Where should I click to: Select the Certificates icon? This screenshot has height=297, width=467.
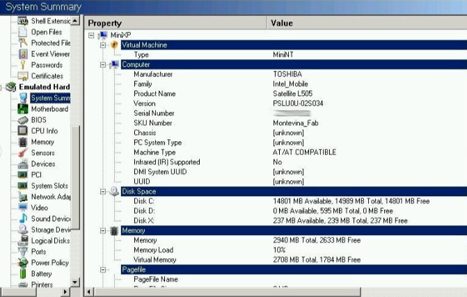click(x=23, y=76)
